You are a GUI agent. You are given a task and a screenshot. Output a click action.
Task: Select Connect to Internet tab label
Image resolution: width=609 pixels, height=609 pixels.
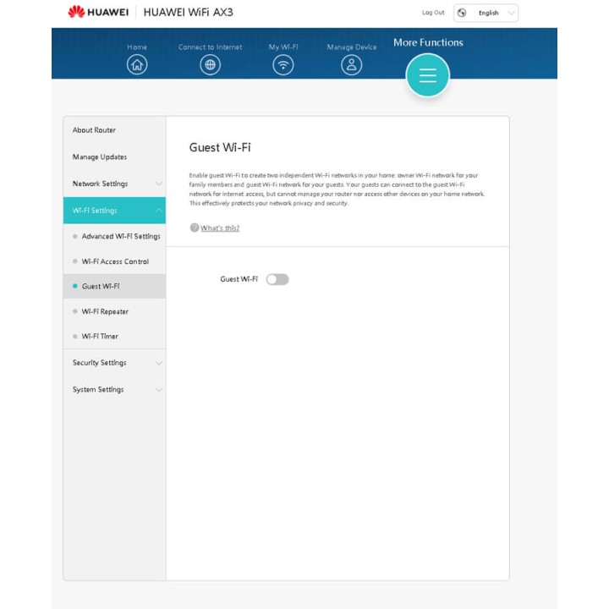click(210, 47)
